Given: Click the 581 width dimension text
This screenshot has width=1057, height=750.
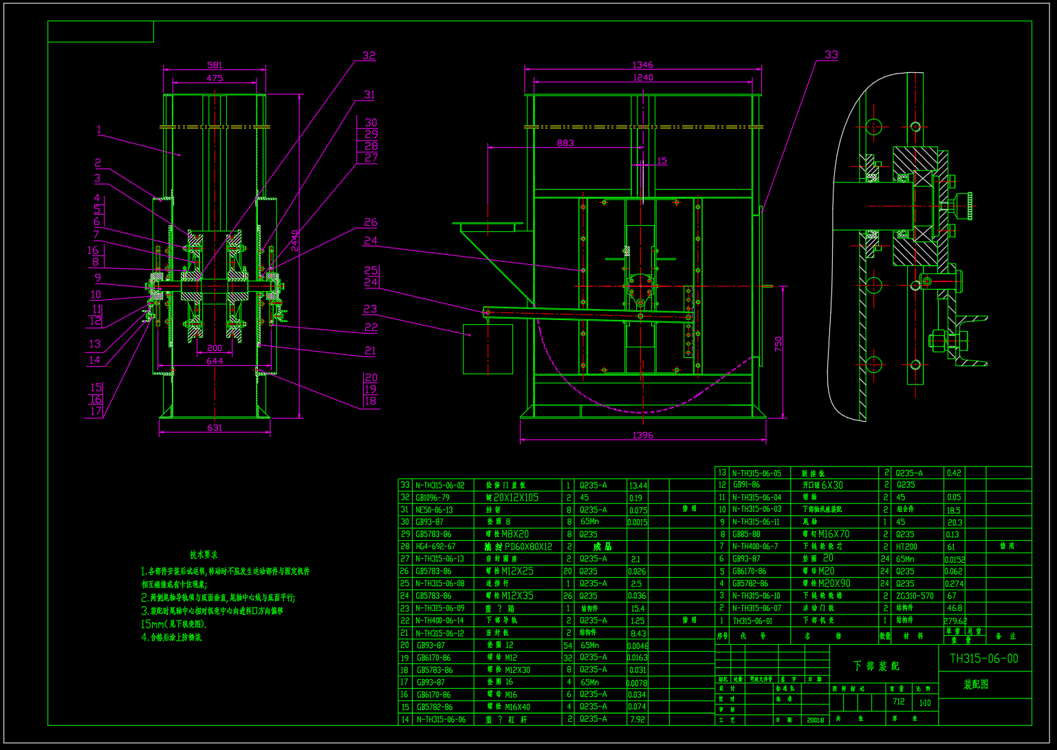Looking at the screenshot, I should coord(215,65).
